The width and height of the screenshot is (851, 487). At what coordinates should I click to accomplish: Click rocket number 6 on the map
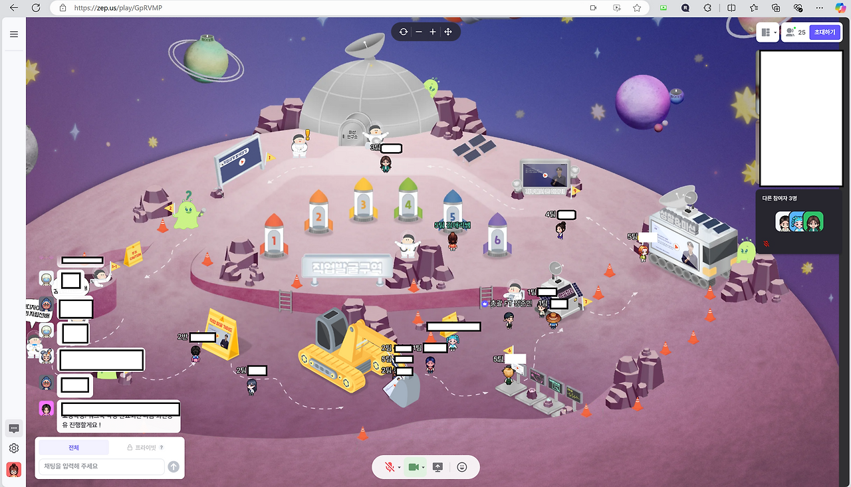coord(496,235)
